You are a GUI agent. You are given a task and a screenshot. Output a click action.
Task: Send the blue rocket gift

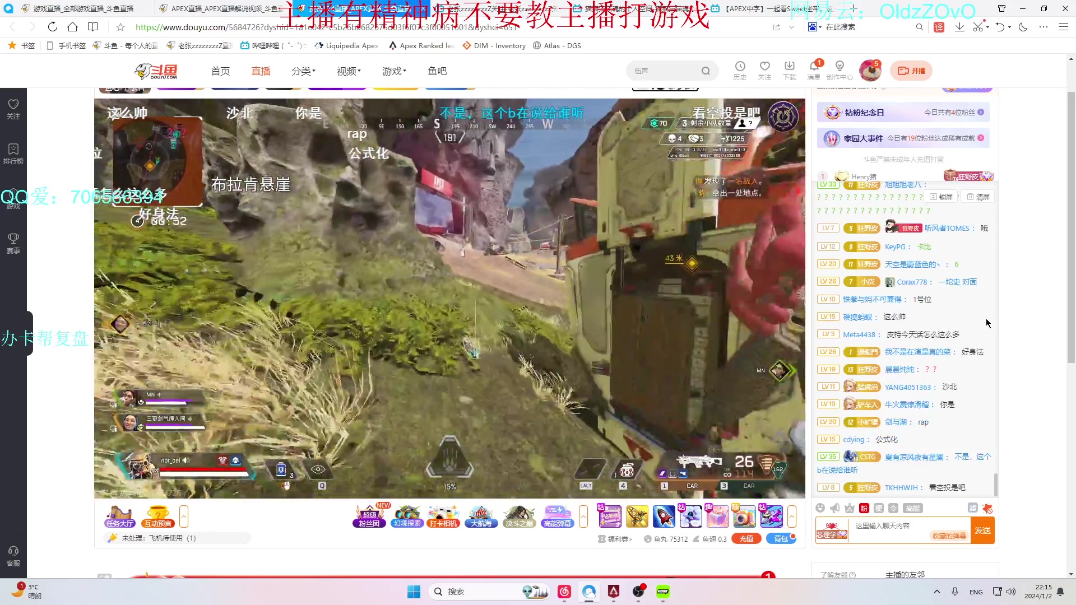[x=664, y=516]
